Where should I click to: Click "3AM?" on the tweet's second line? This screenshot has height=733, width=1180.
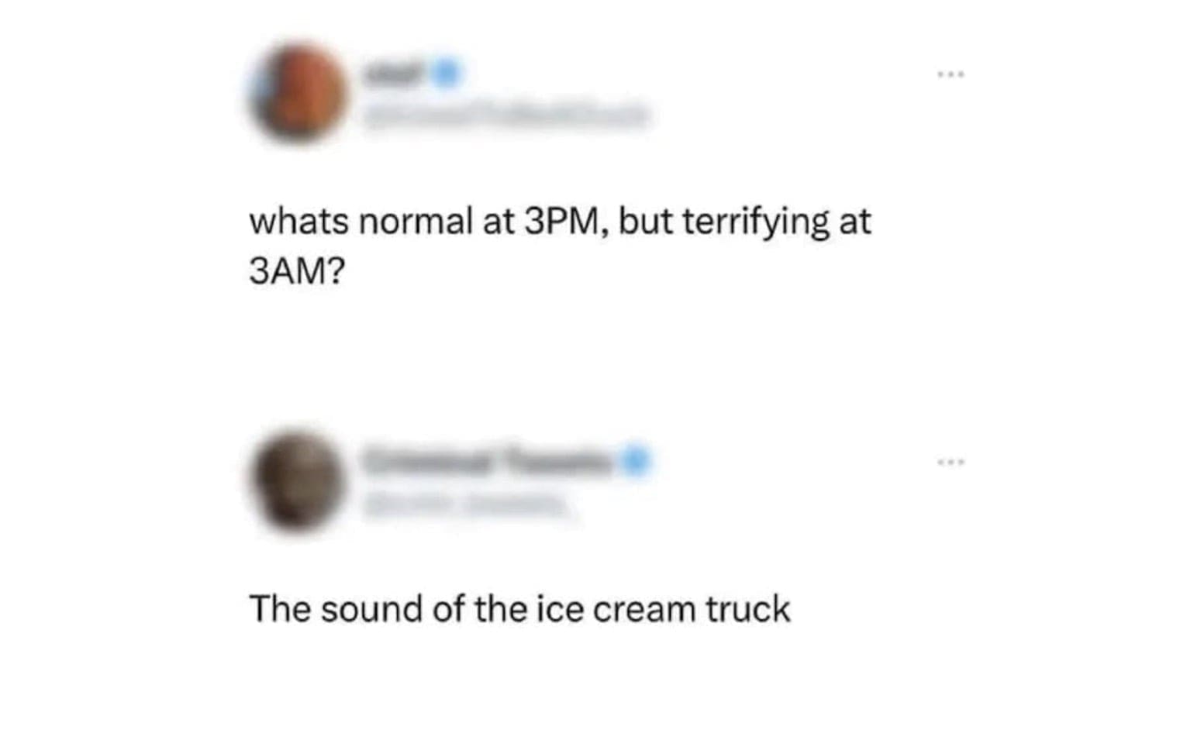(296, 272)
